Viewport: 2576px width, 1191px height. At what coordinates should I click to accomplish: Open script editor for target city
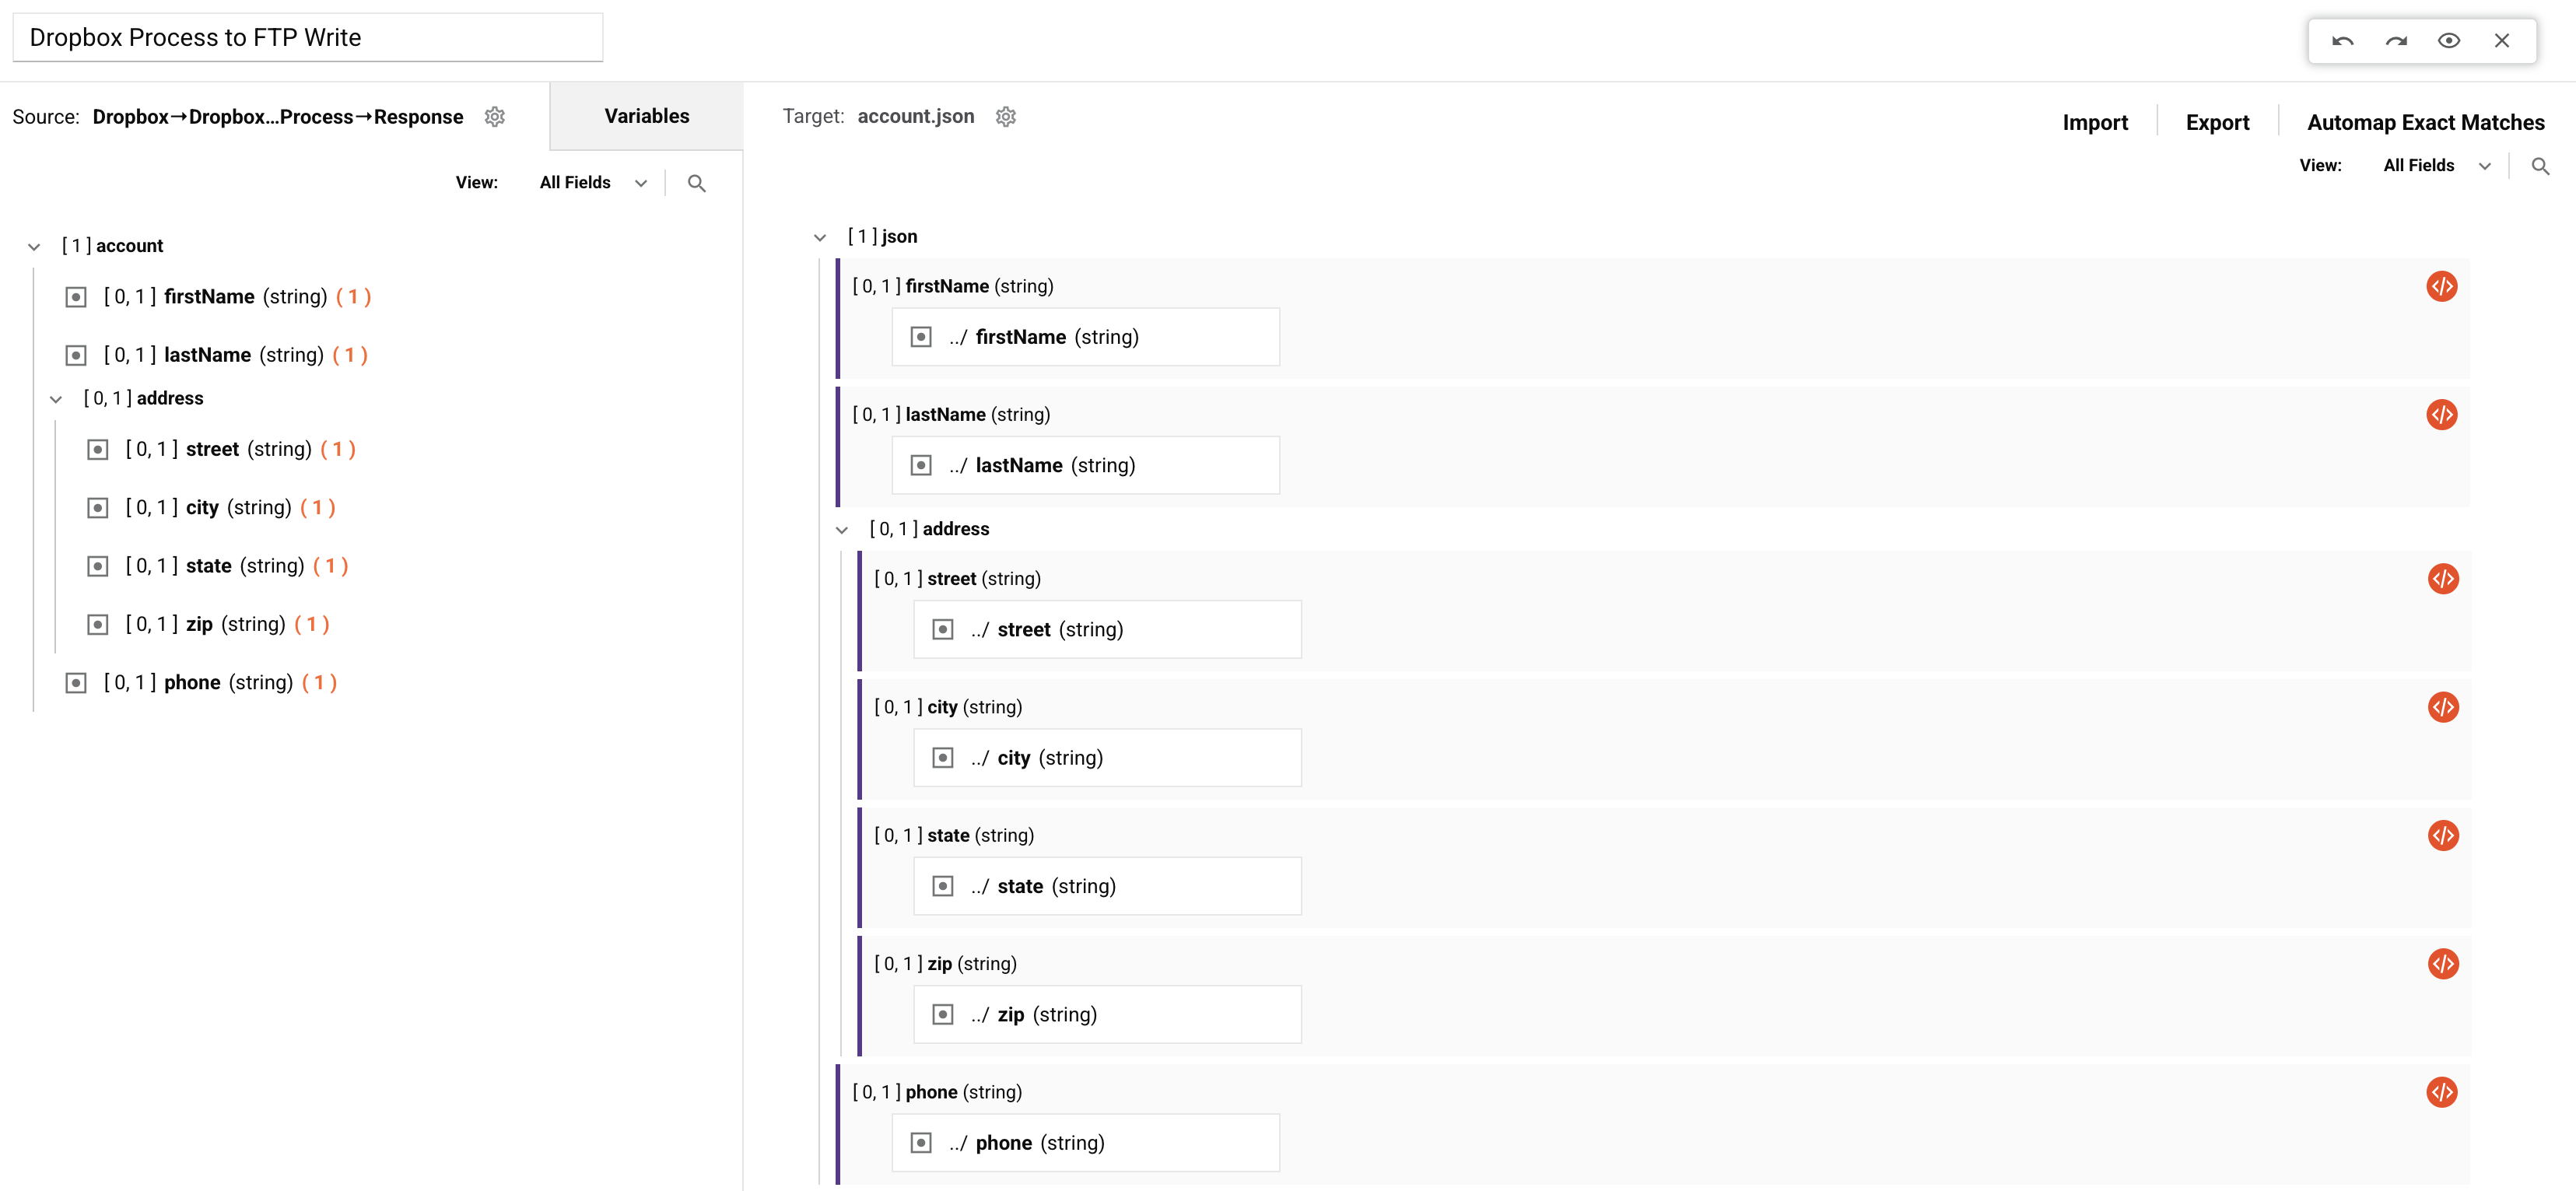pyautogui.click(x=2442, y=708)
